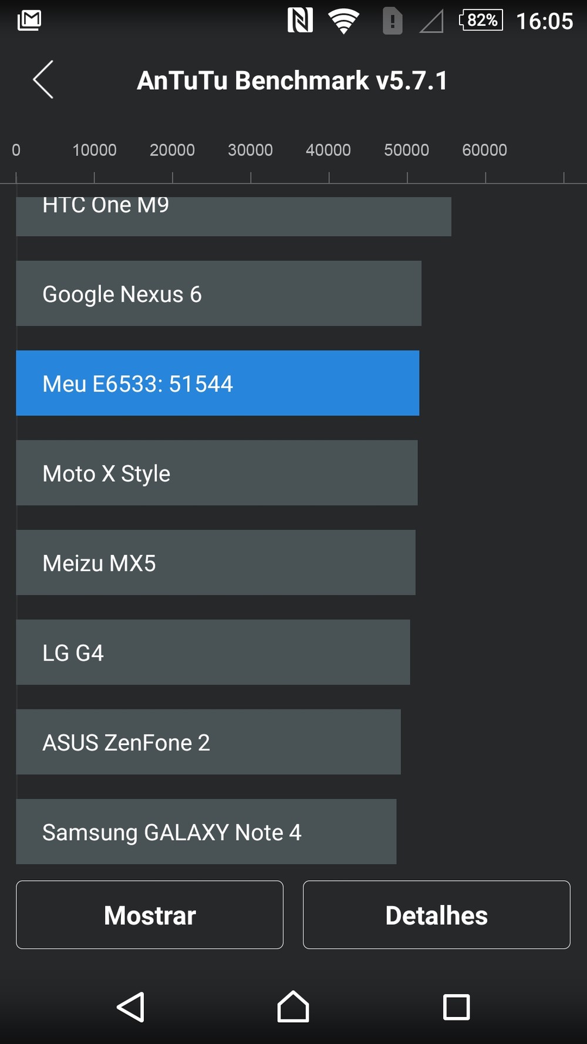The width and height of the screenshot is (587, 1044).
Task: Open recent apps with square button
Action: coord(456,1007)
